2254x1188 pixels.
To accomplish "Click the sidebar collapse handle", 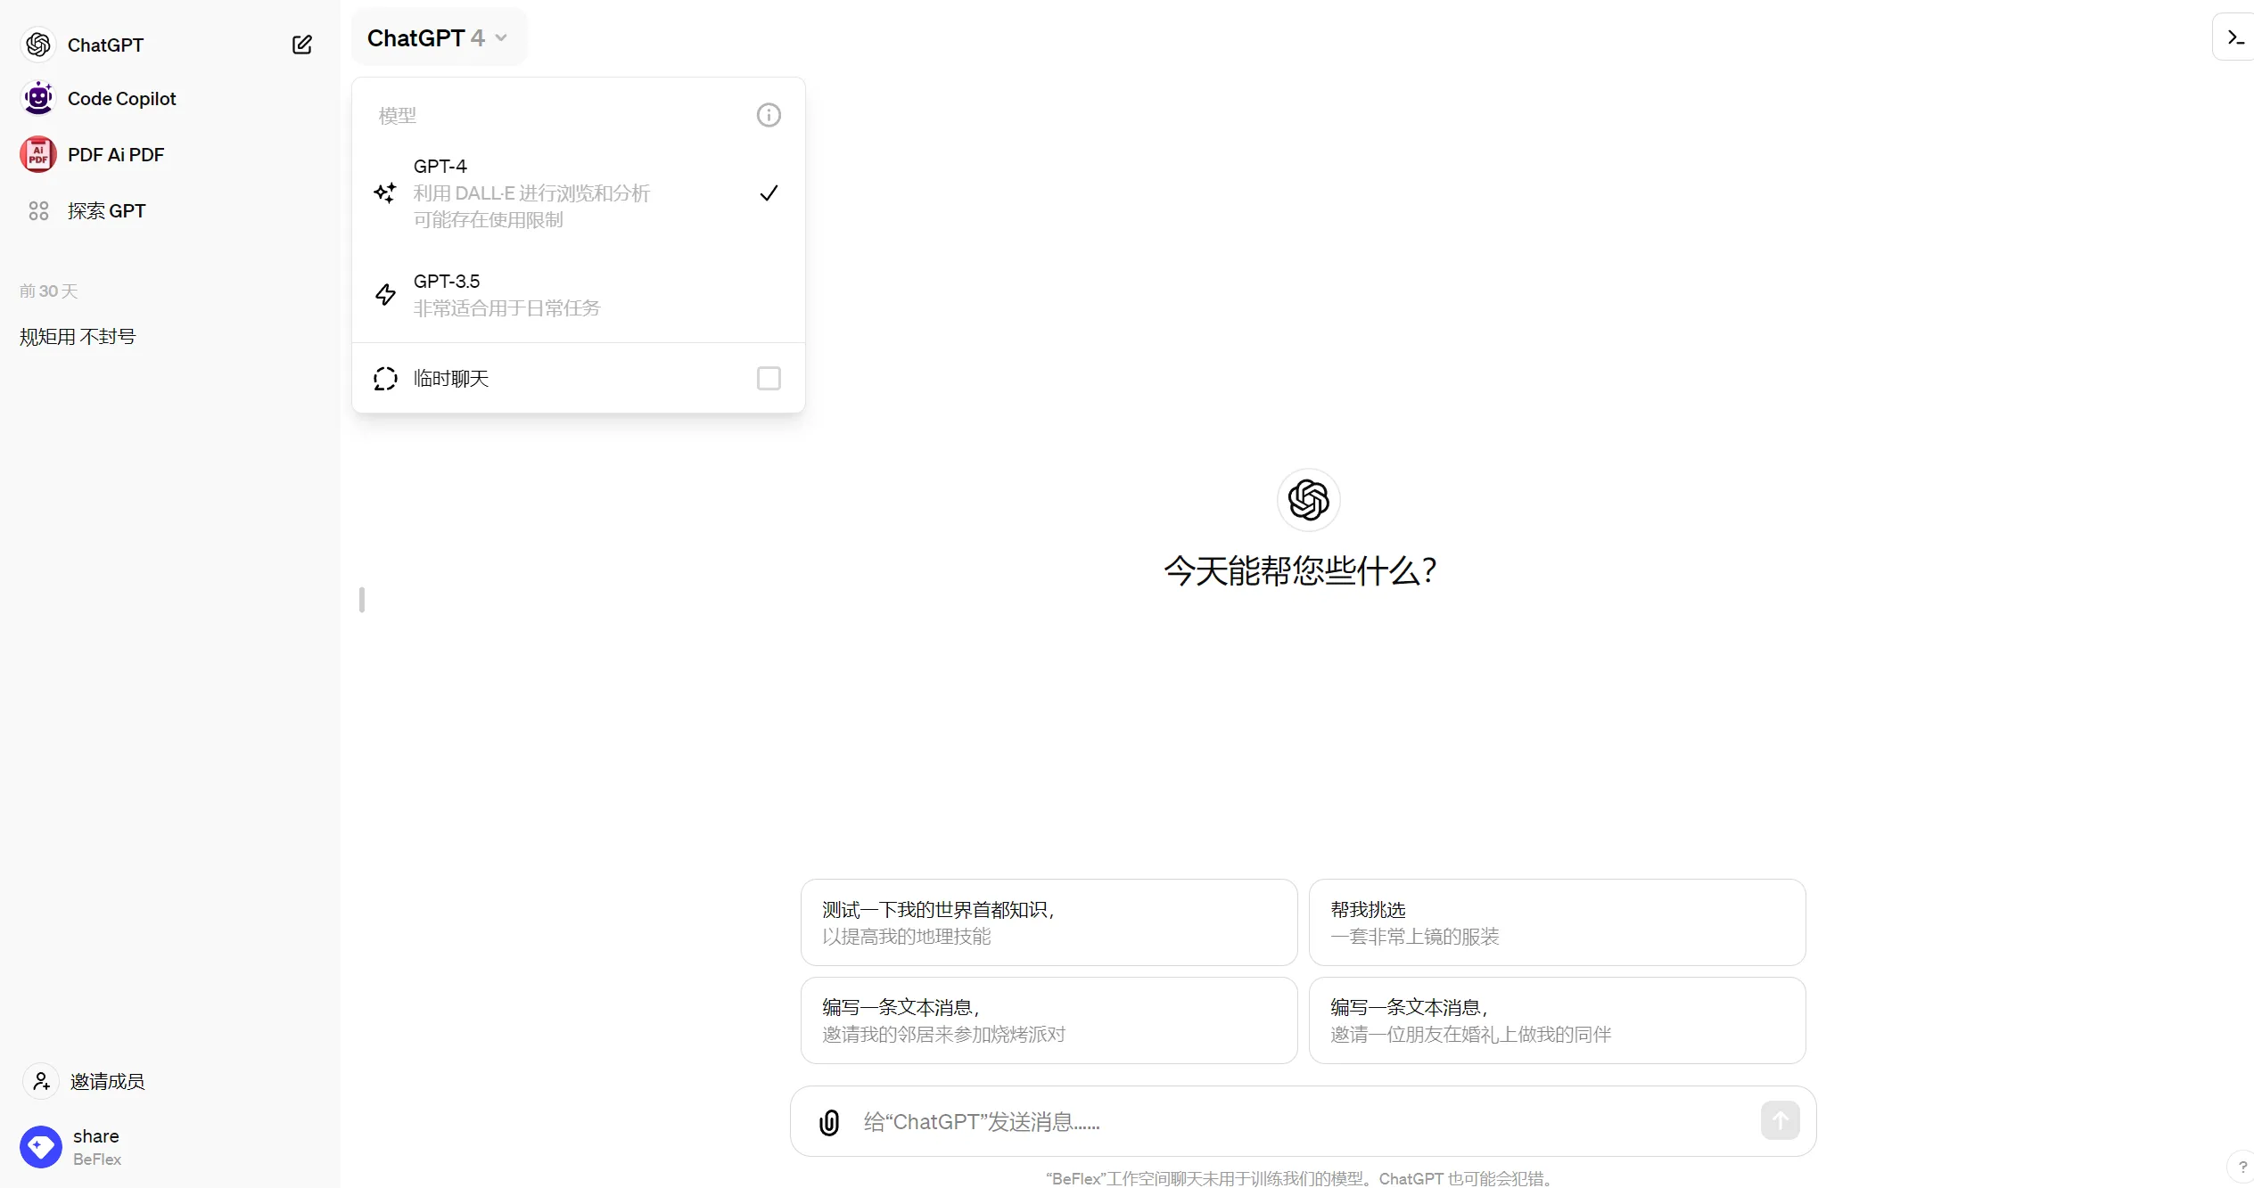I will [361, 600].
